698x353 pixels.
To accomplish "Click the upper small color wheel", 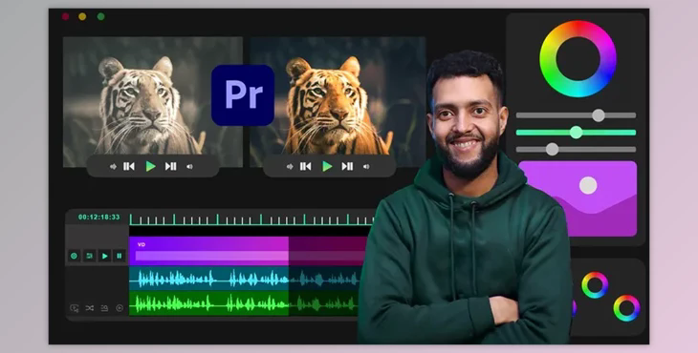I will [595, 285].
